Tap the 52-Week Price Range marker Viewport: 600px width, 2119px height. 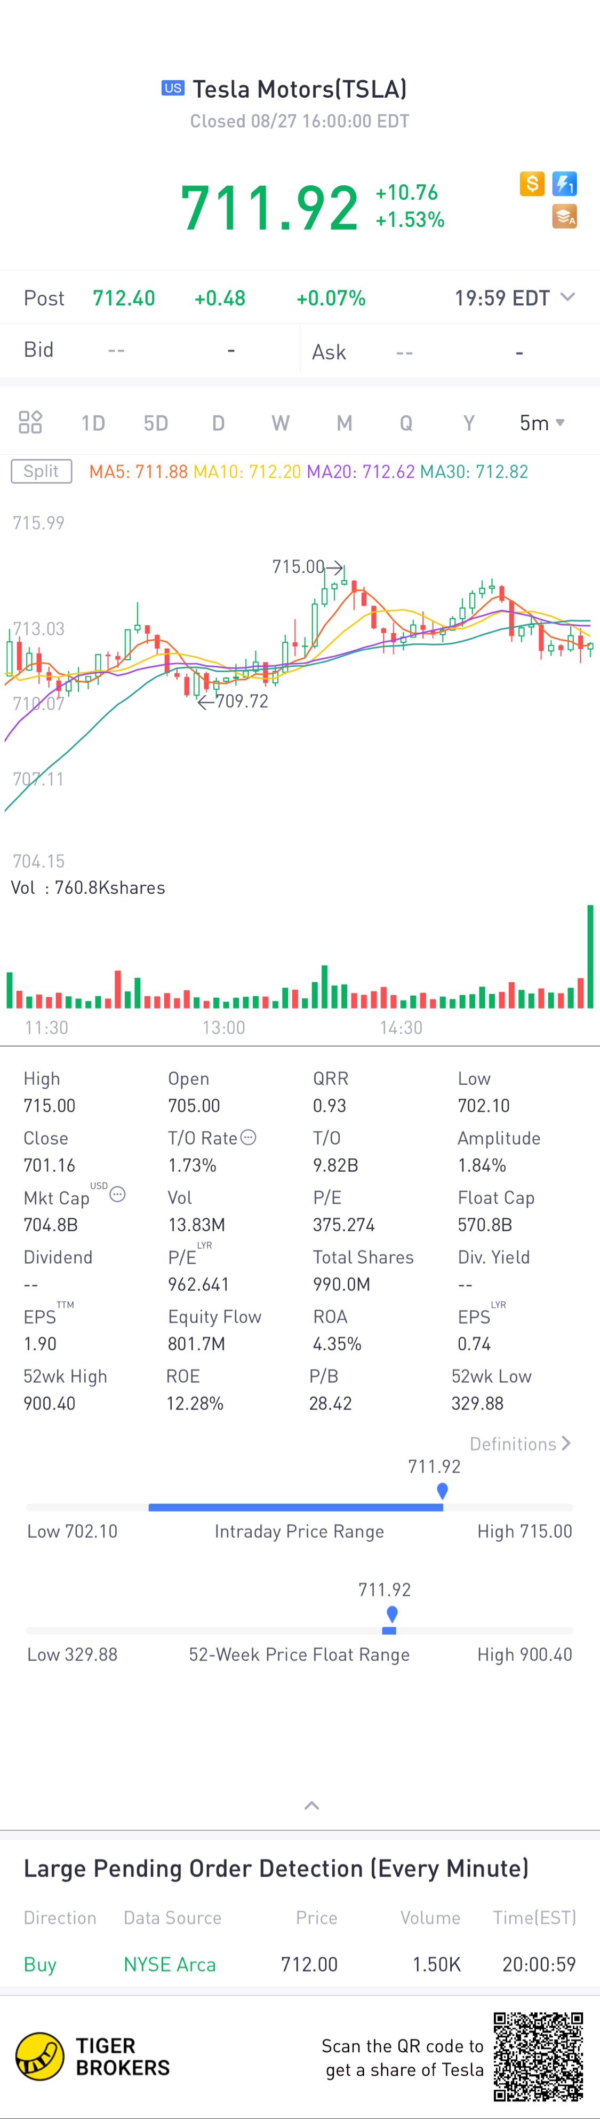point(392,1614)
